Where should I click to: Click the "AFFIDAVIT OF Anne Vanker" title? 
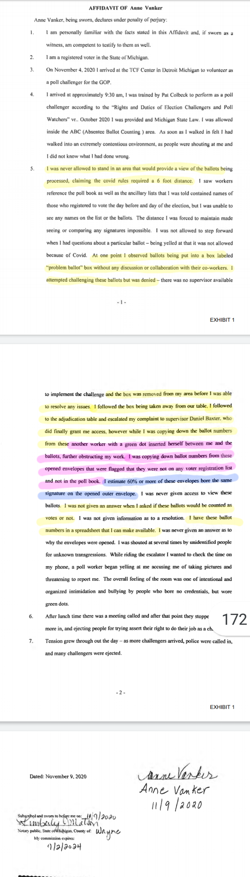(125, 8)
